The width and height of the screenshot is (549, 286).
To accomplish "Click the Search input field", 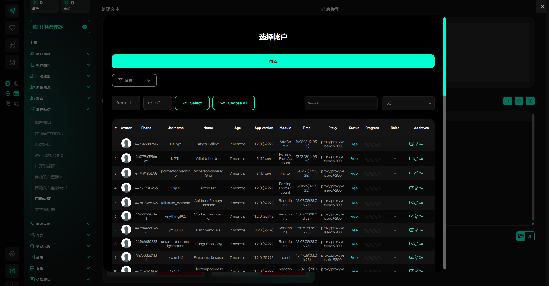I will click(x=341, y=103).
